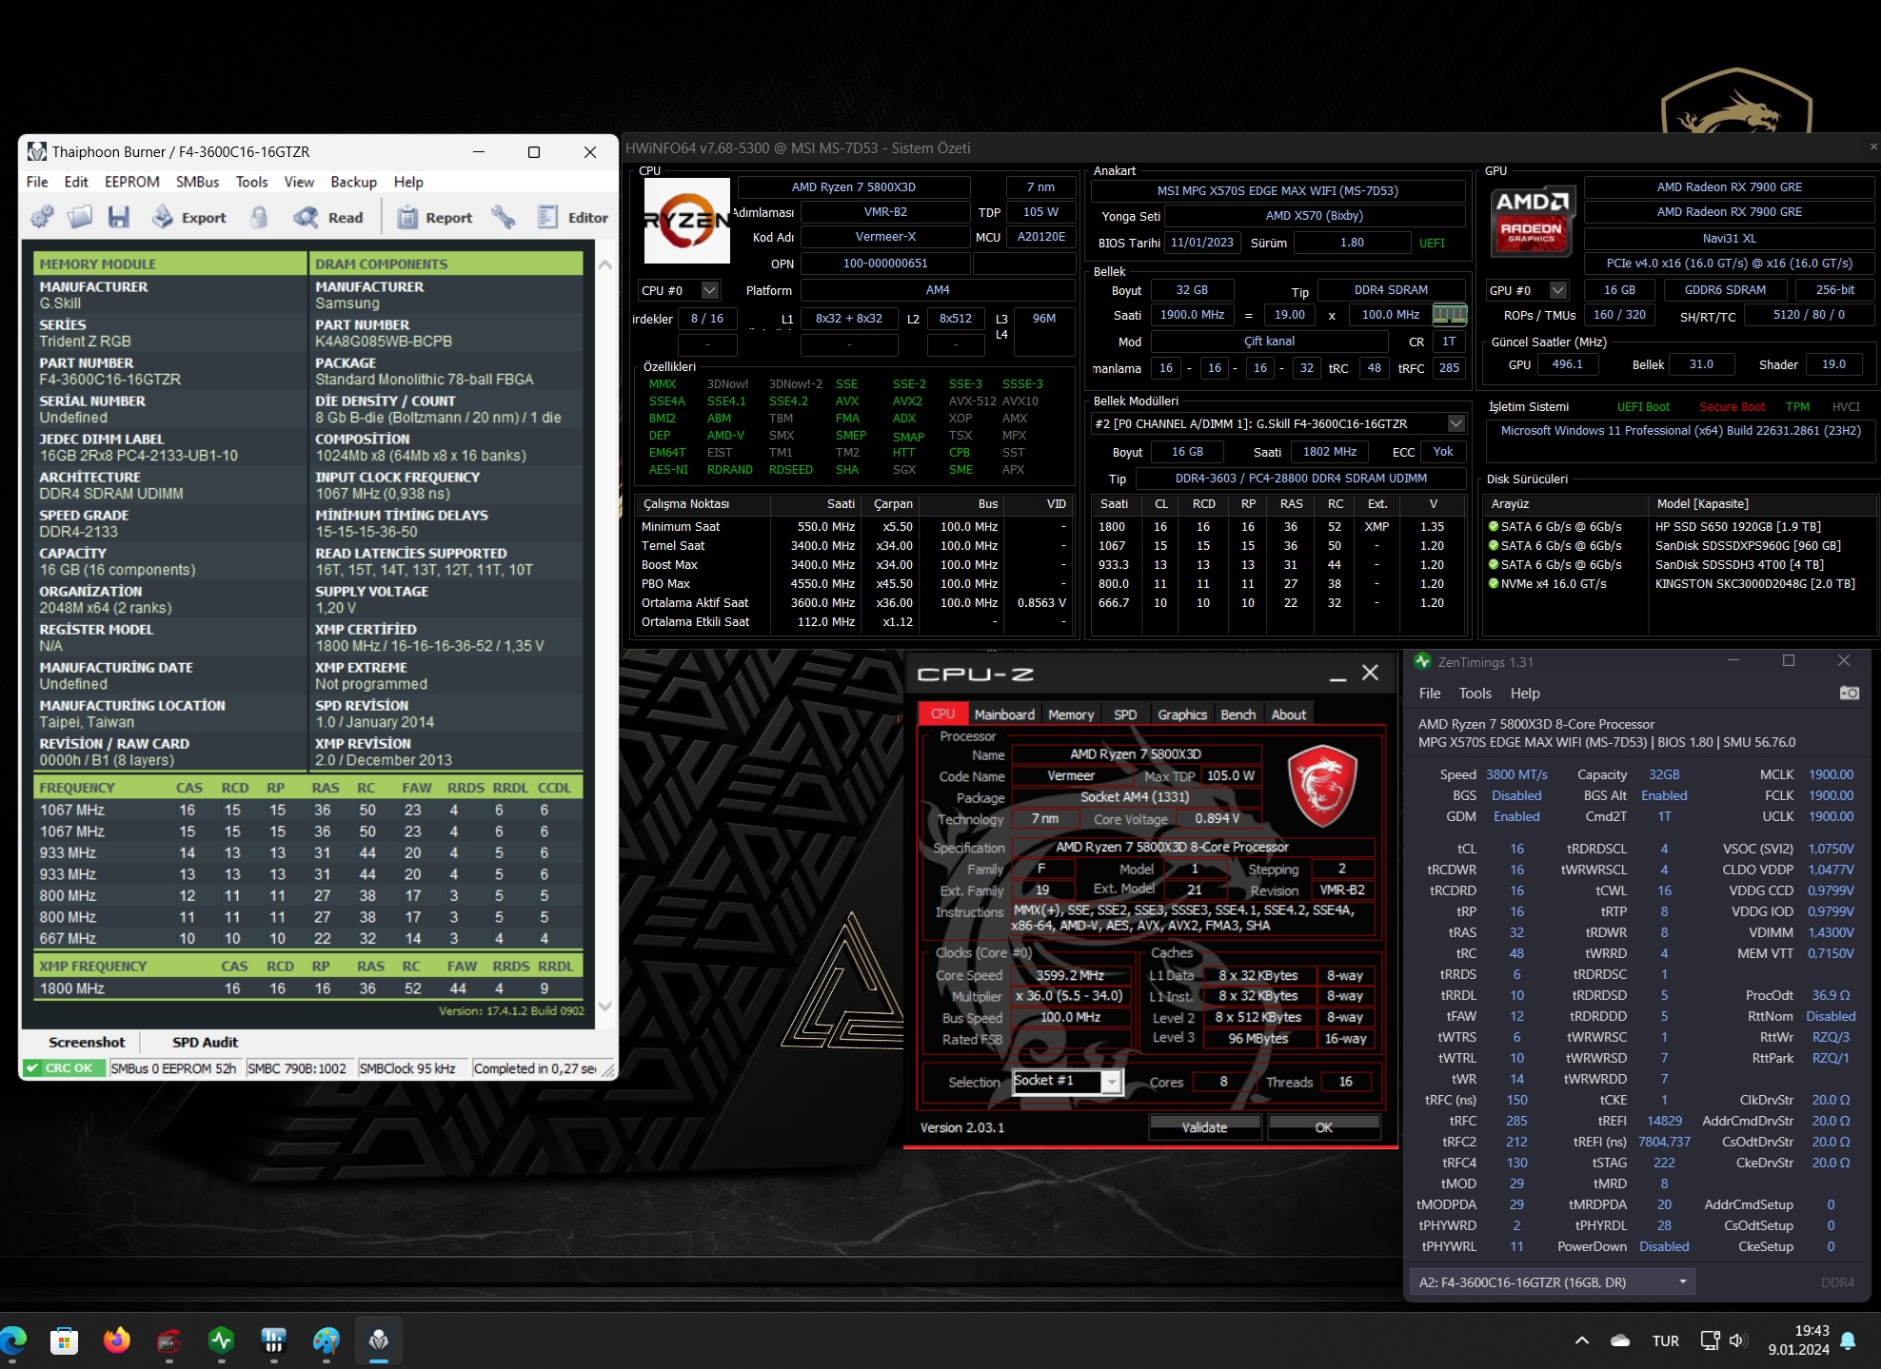The width and height of the screenshot is (1881, 1369).
Task: Open the SPD tab in CPU-Z
Action: point(1125,714)
